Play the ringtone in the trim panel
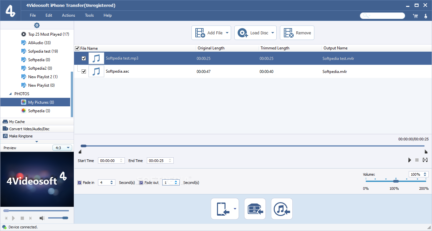The height and width of the screenshot is (231, 432). click(410, 160)
